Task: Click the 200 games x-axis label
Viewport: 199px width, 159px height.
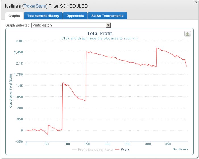Action: click(x=107, y=144)
